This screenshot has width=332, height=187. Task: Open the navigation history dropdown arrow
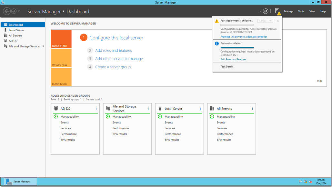[x=19, y=11]
